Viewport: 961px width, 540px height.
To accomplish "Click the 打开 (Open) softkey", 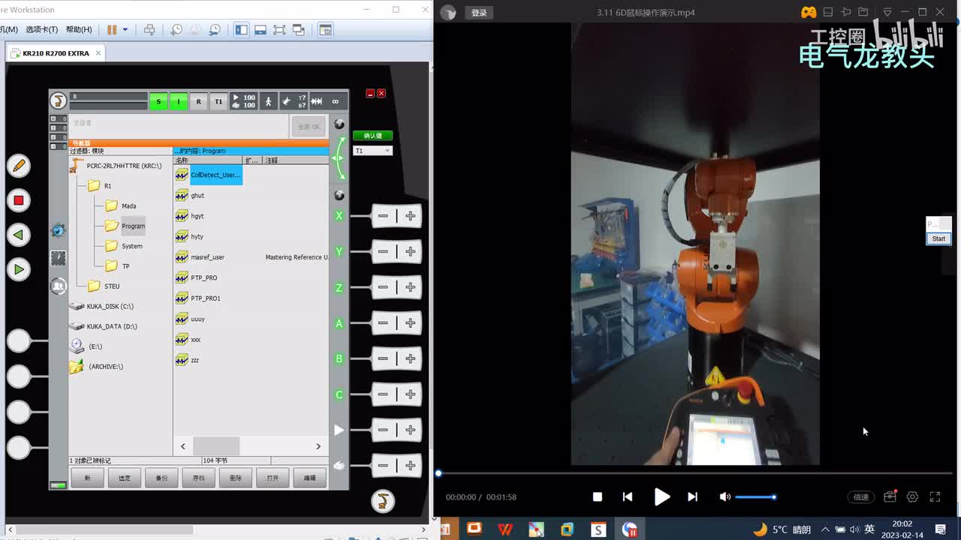I will (273, 478).
